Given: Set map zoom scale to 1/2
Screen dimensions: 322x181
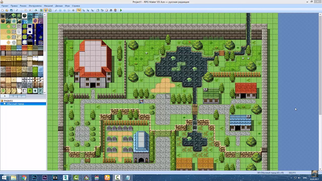Looking at the screenshot, I should click(83, 10).
